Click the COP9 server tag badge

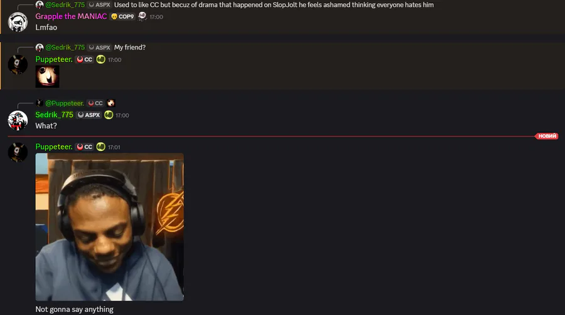(x=122, y=16)
